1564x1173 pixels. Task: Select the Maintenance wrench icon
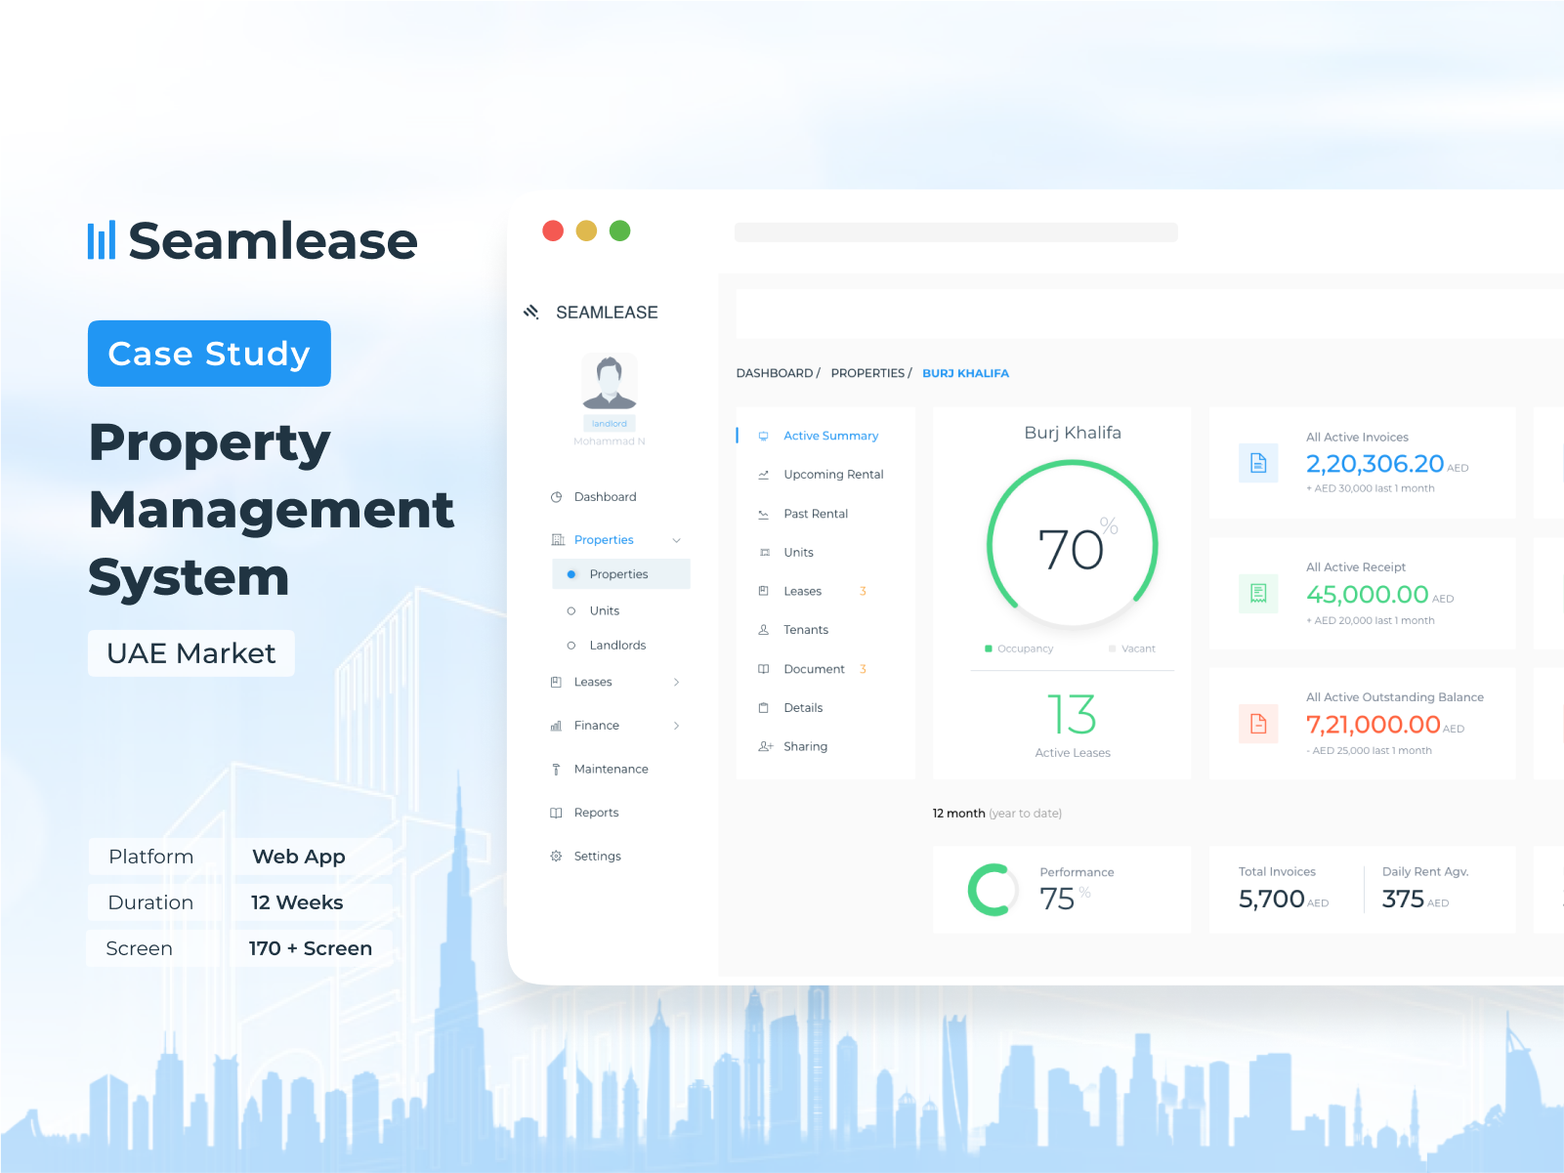pos(555,769)
